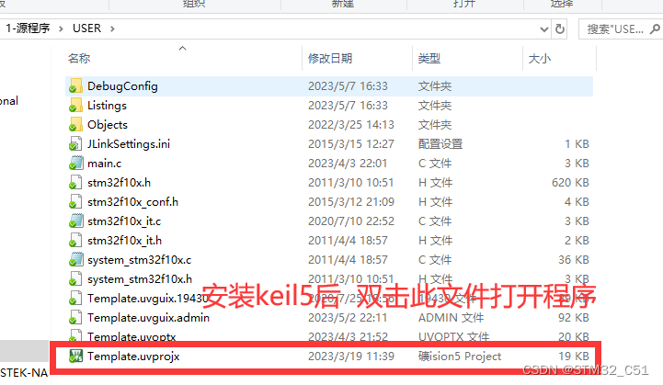Expand the chevron after 1-源程序 in path
The image size is (663, 385).
coord(61,28)
